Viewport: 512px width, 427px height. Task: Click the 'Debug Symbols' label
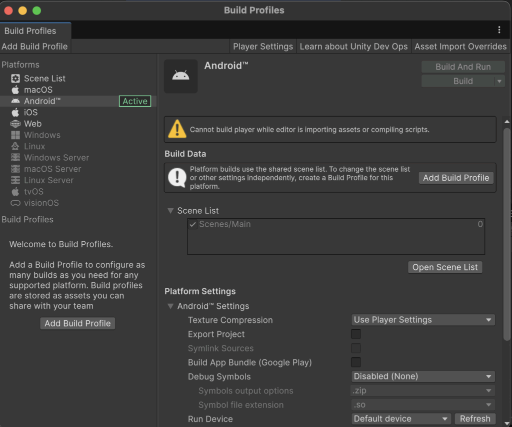click(x=219, y=376)
